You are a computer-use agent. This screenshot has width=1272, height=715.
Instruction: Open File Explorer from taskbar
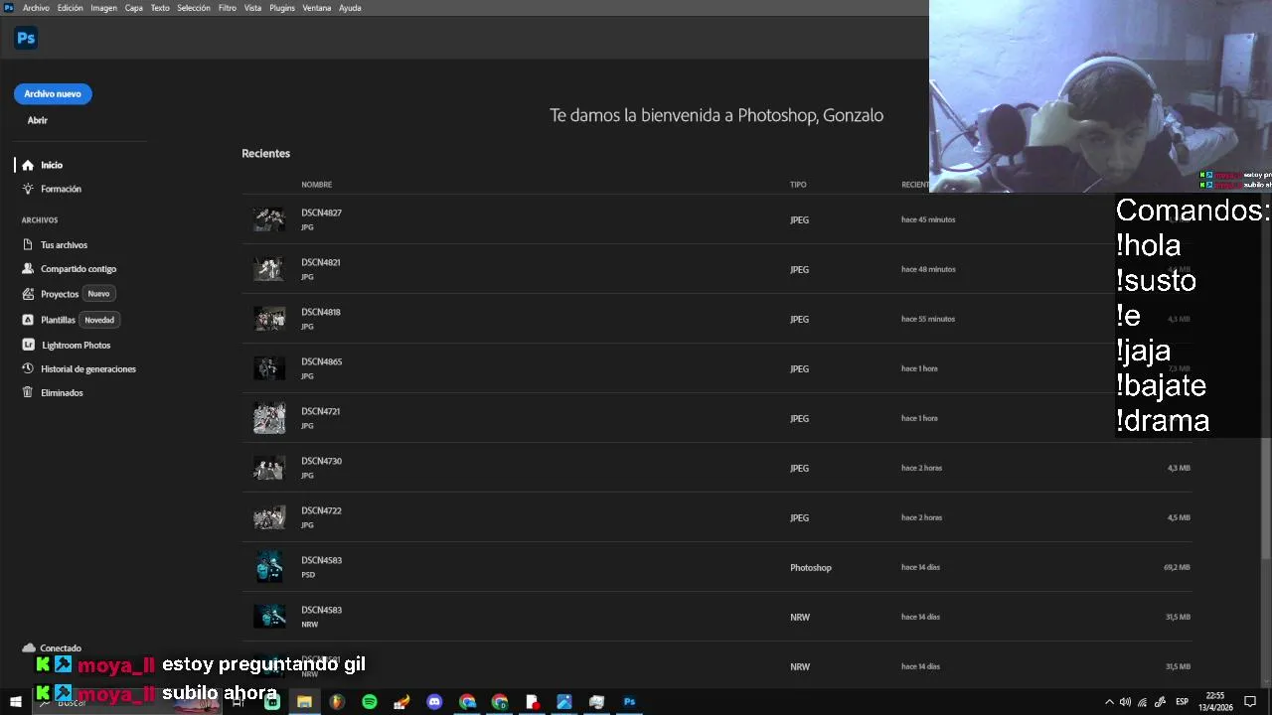[x=304, y=702]
